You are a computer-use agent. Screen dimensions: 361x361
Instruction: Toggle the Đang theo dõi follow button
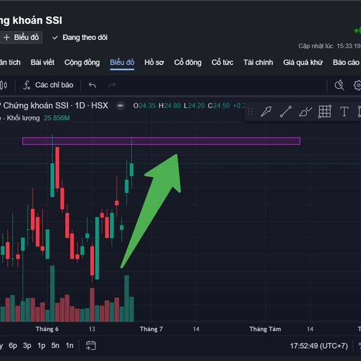(x=80, y=37)
